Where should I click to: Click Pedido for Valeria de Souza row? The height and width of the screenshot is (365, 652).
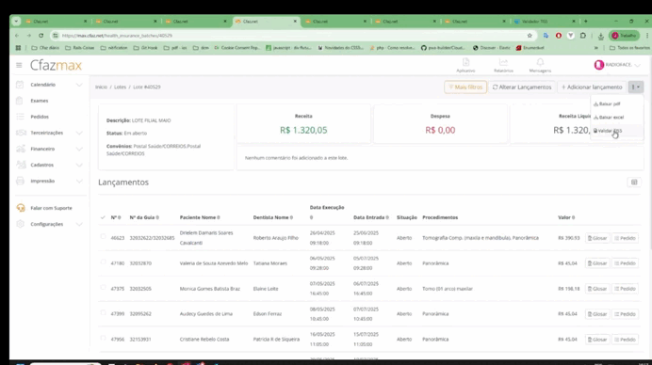[x=625, y=263]
